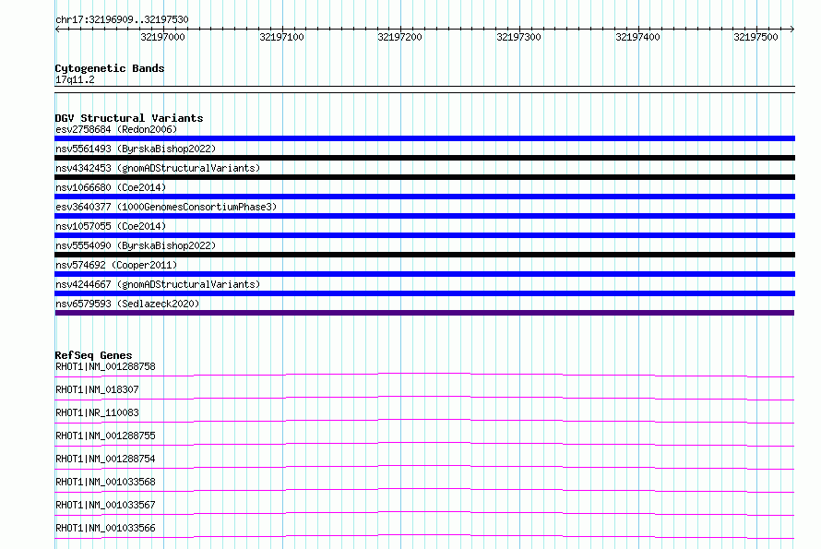Click the Cytogenetic Bands track title

tap(110, 68)
